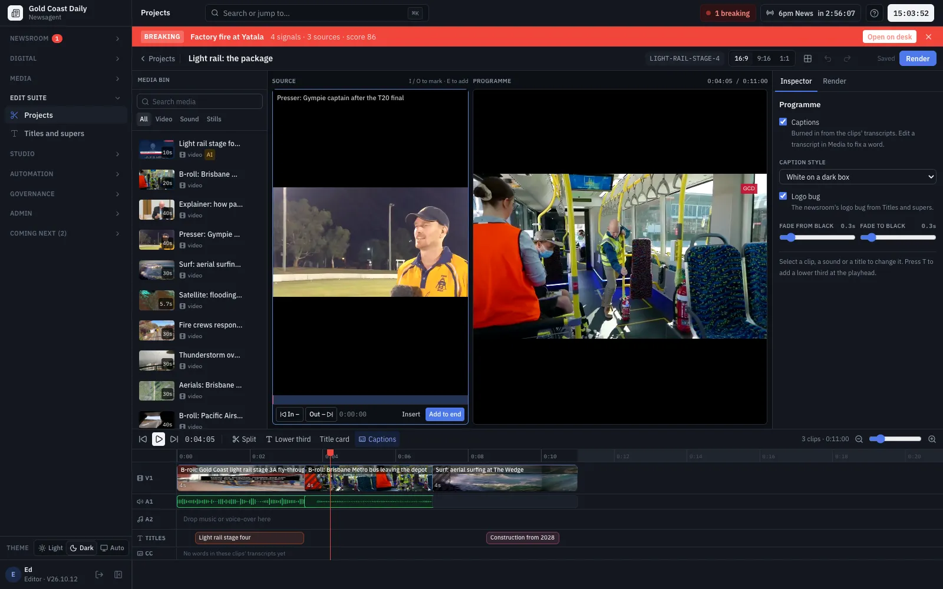Expand the Digital section

tap(65, 58)
